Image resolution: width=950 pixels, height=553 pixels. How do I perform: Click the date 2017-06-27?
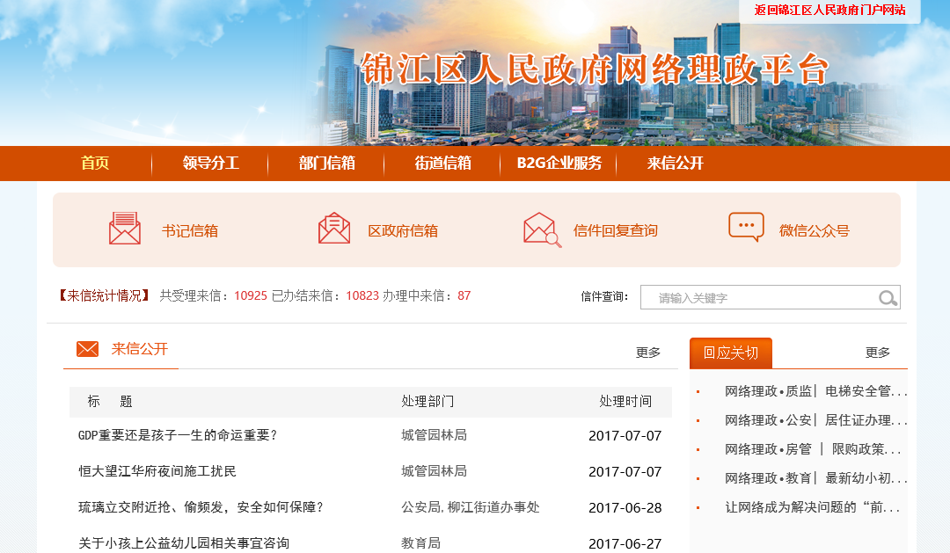pyautogui.click(x=625, y=544)
